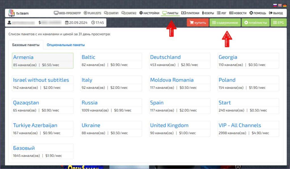This screenshot has width=290, height=169.
Task: Open ЧАТ#1 chat page
Action: point(111,13)
